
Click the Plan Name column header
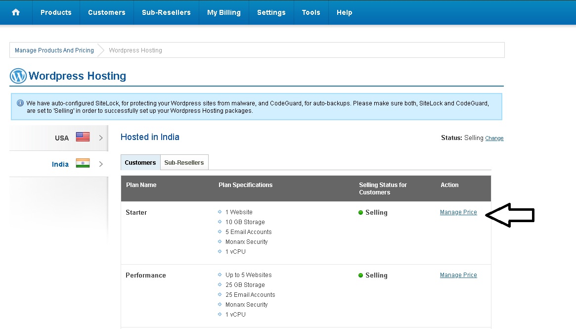tap(141, 185)
